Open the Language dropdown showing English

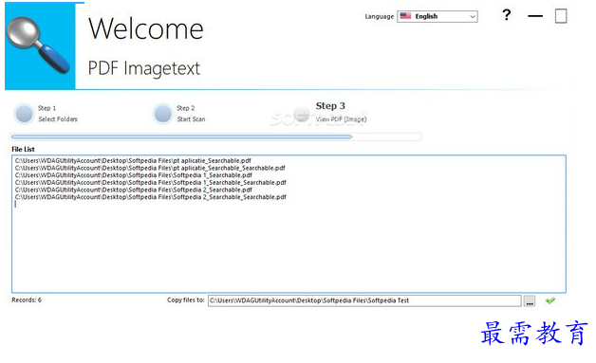(438, 16)
